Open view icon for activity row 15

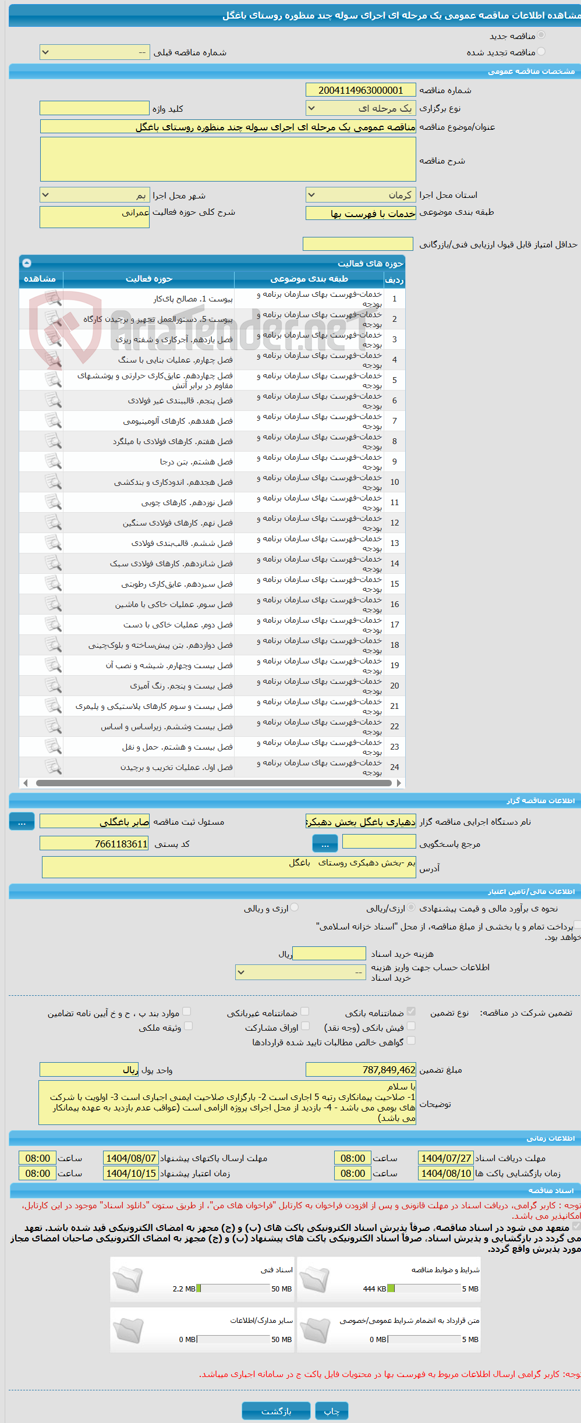53,584
